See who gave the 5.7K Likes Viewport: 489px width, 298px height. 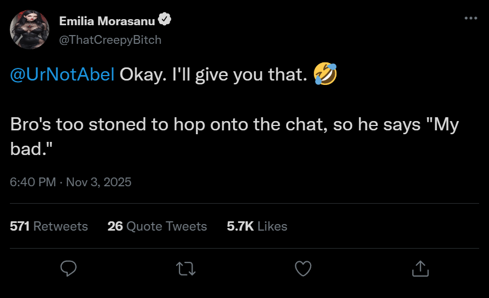point(257,226)
